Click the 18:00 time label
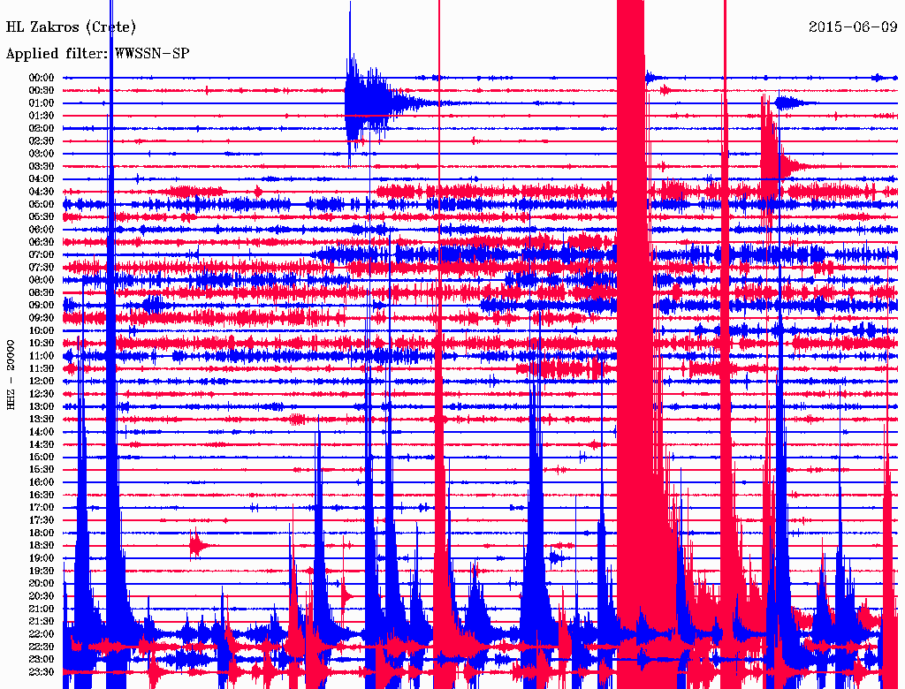Image resolution: width=905 pixels, height=689 pixels. [x=42, y=533]
